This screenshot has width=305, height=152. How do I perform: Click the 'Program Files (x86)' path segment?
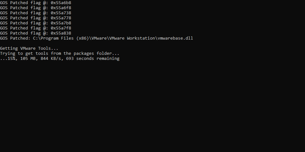pos(65,38)
